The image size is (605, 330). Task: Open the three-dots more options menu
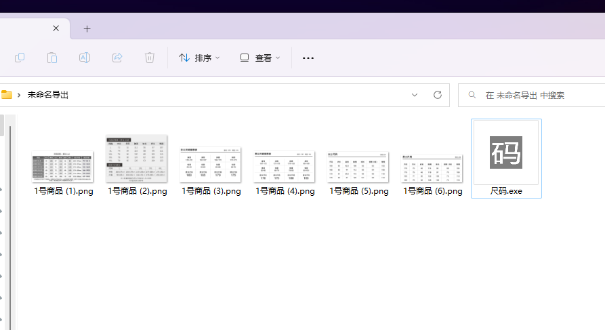(x=308, y=58)
